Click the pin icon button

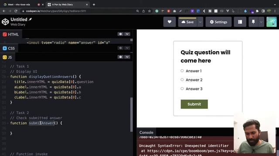click(253, 22)
